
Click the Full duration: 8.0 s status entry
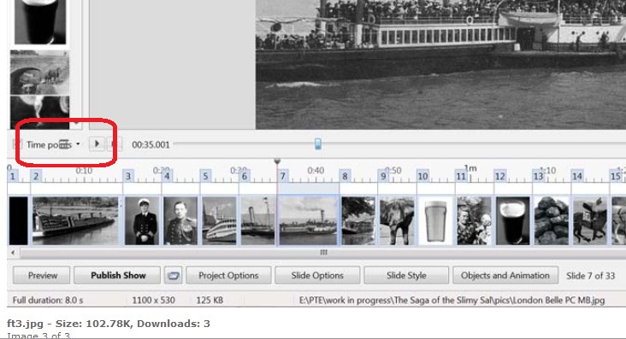[x=48, y=300]
